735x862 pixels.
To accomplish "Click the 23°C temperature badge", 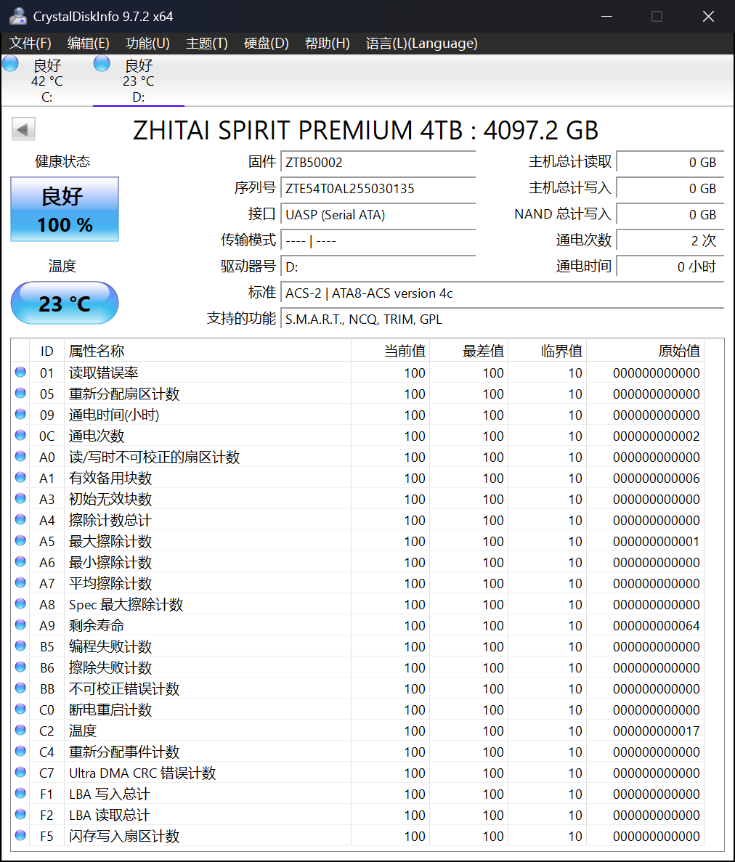I will click(x=64, y=303).
